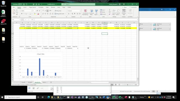Click the Chart Title text

coord(40,54)
